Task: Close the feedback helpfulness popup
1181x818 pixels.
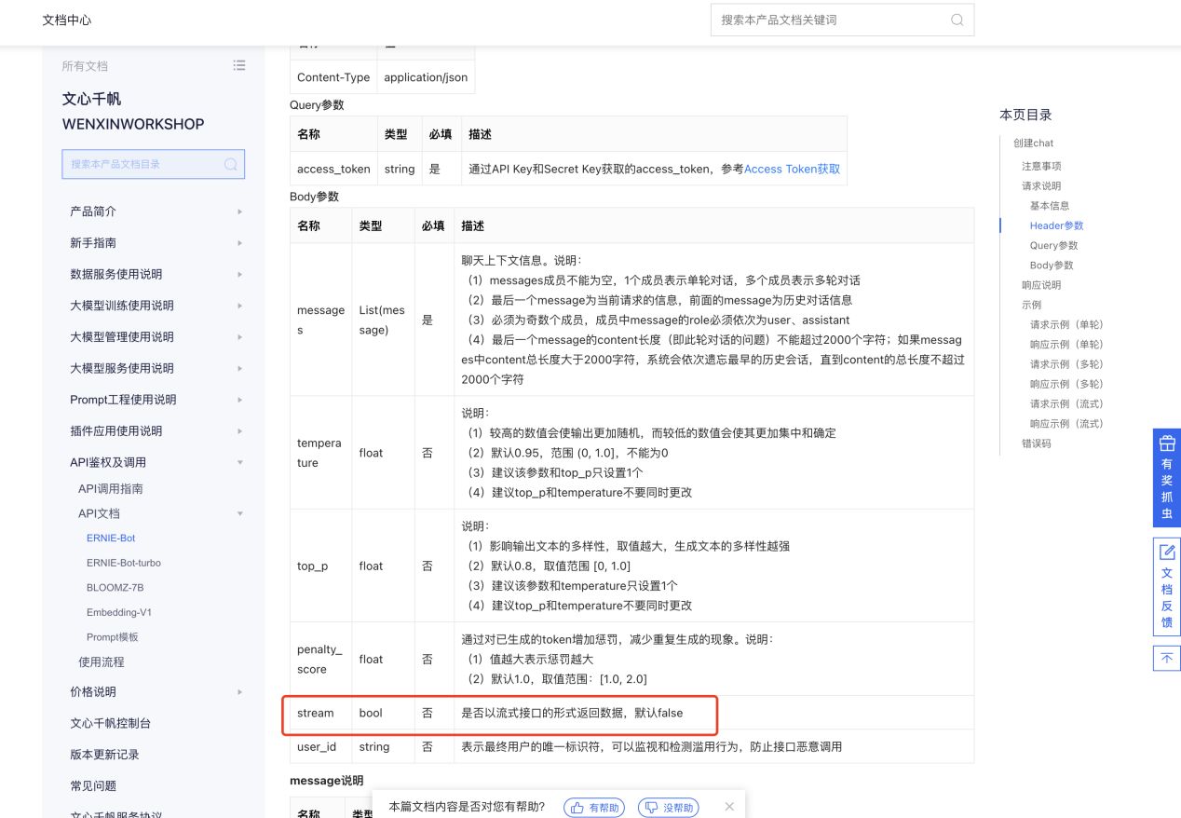Action: [x=729, y=807]
